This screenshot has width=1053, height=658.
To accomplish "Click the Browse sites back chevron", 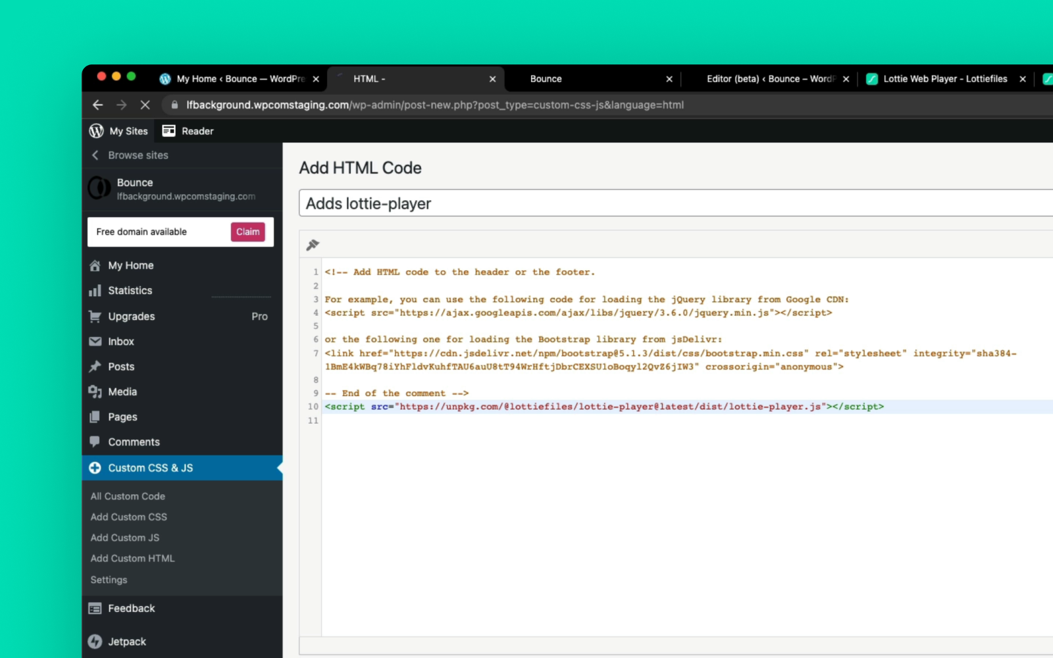I will (x=95, y=155).
